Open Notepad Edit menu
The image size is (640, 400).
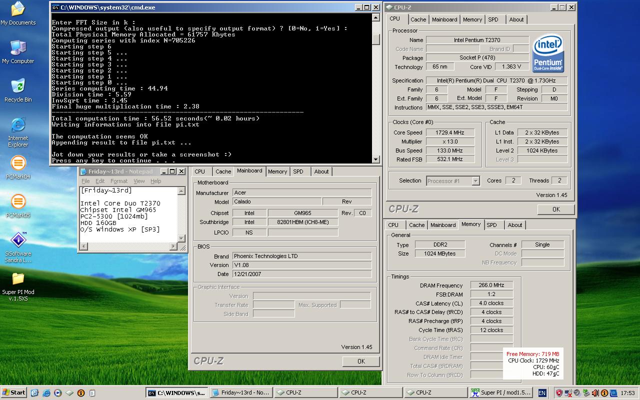(x=100, y=181)
